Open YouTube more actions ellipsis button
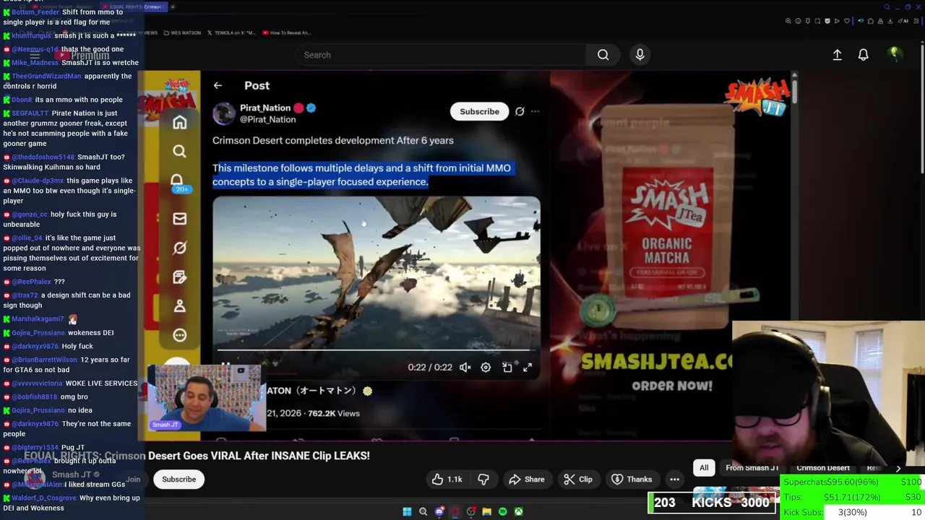Screen dimensions: 925x520 pos(674,480)
